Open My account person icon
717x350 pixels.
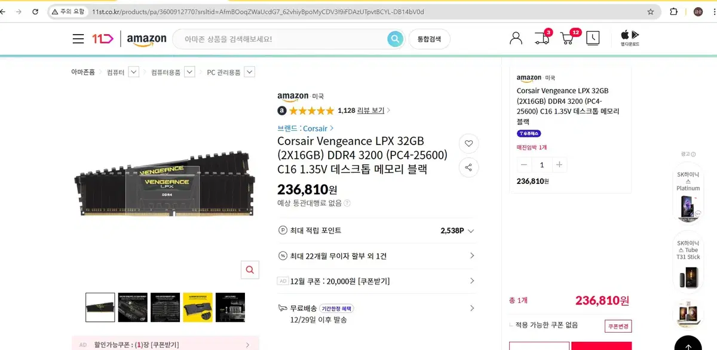pos(516,38)
